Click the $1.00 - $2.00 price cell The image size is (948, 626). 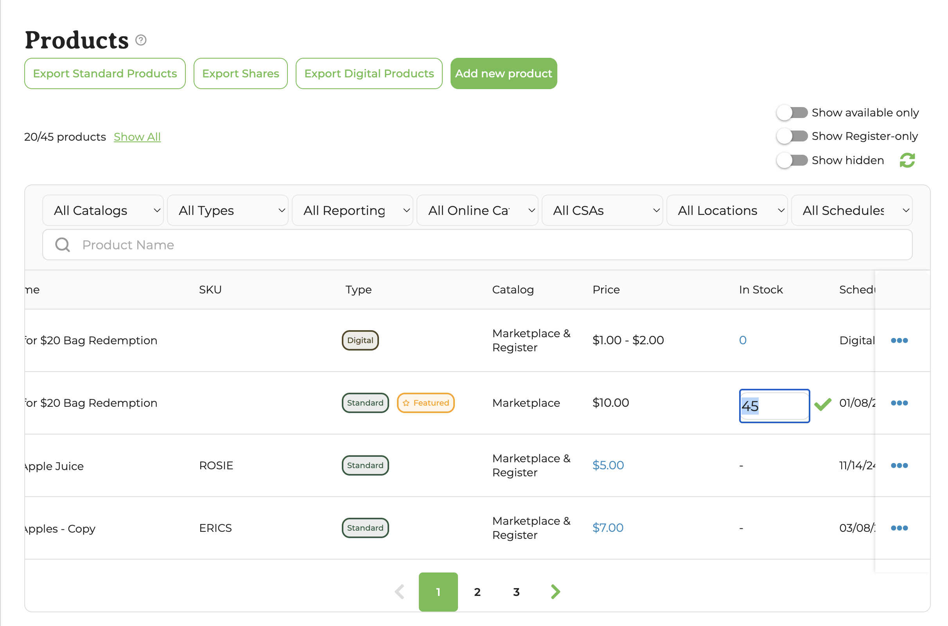click(628, 340)
